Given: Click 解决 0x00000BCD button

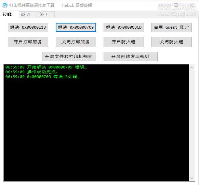Looking at the screenshot, I should click(124, 27).
